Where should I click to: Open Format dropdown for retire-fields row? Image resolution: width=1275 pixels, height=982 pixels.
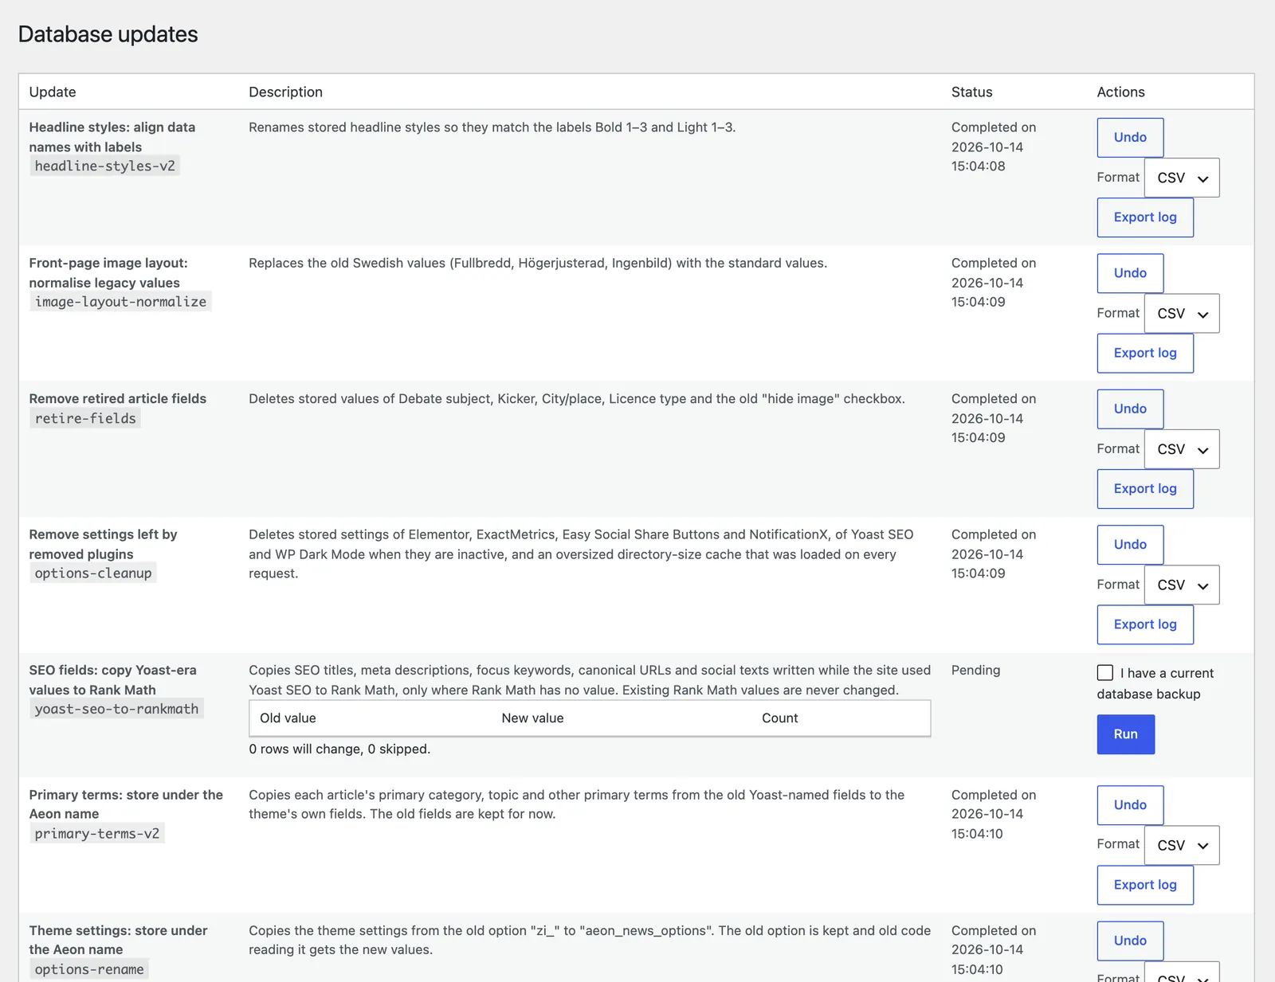tap(1182, 449)
